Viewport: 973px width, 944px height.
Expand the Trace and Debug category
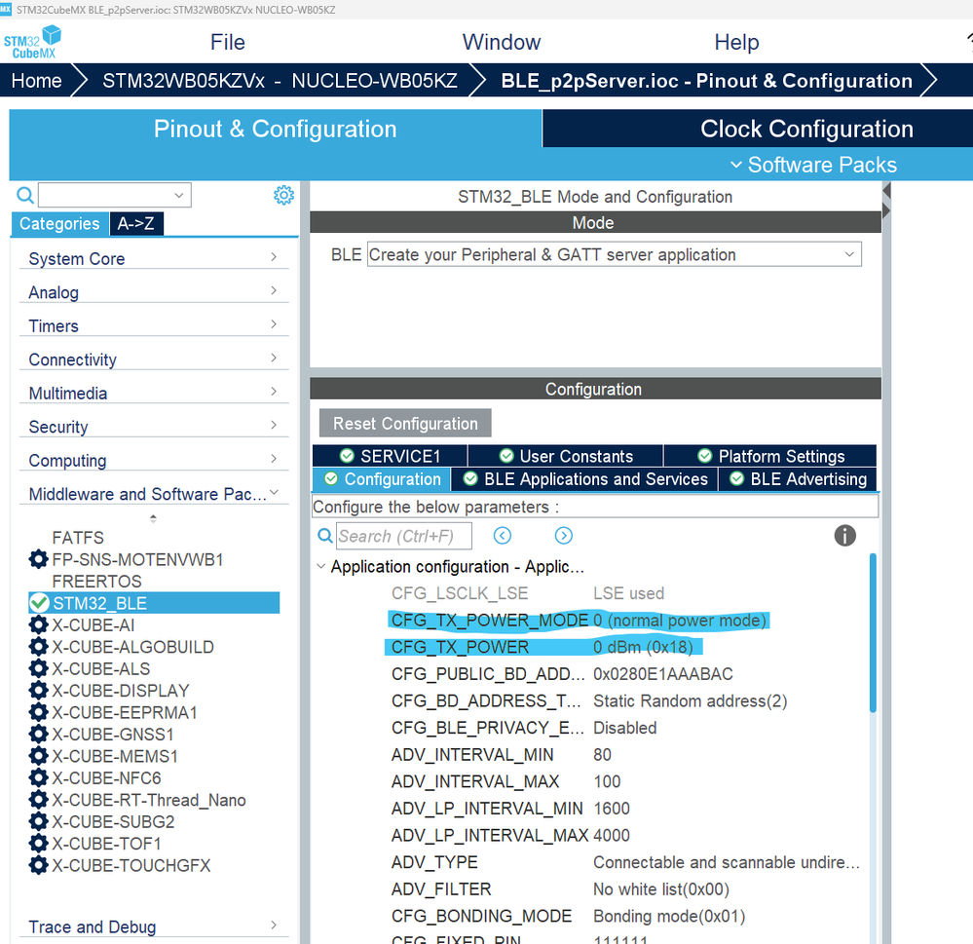(274, 925)
